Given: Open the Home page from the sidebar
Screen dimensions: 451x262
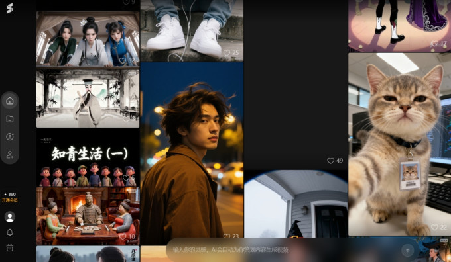Looking at the screenshot, I should coord(10,101).
